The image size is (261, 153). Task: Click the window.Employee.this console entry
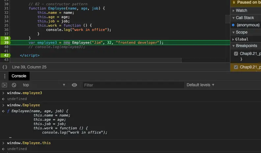29,143
